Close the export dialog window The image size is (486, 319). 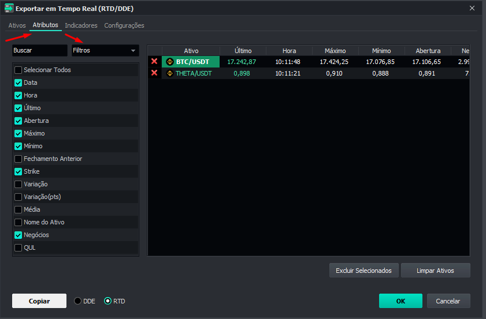tap(473, 8)
